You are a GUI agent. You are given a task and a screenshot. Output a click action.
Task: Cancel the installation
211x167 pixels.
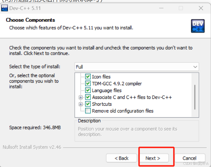[x=189, y=158]
